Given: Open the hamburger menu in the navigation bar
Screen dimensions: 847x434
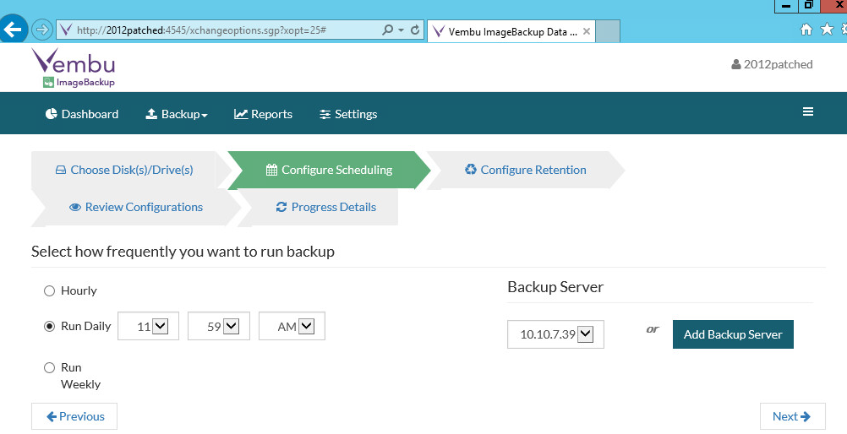Looking at the screenshot, I should (x=808, y=111).
